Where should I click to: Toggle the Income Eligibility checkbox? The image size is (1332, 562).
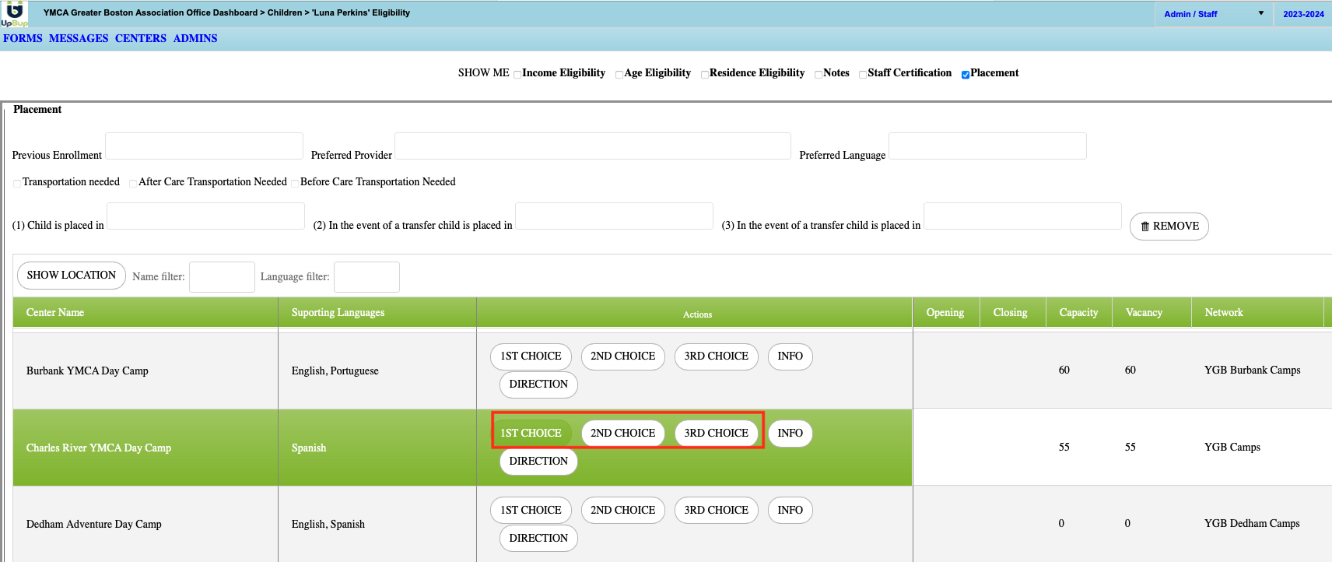click(x=517, y=75)
